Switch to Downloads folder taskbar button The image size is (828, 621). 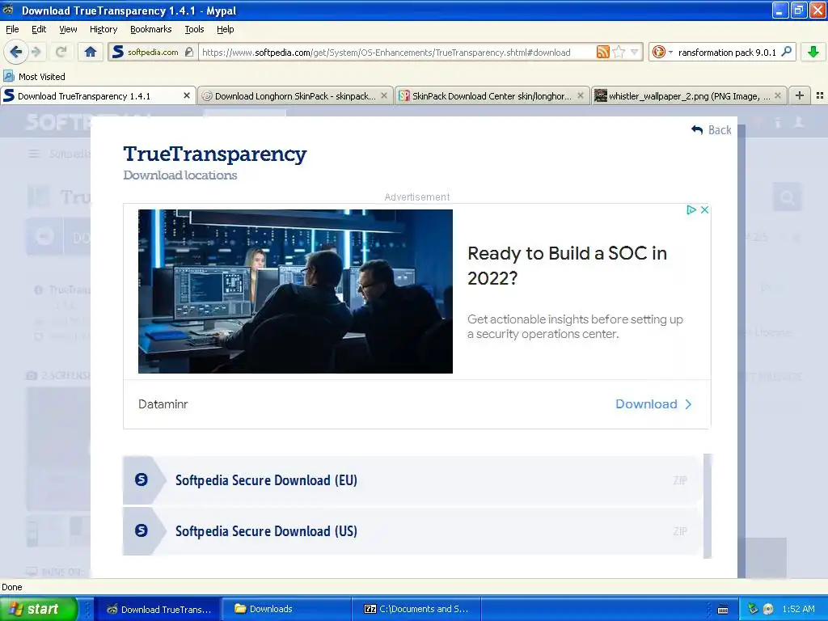click(285, 609)
